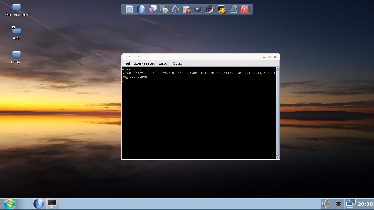This screenshot has height=210, width=374.
Task: Open the start menu orb
Action: tap(9, 204)
